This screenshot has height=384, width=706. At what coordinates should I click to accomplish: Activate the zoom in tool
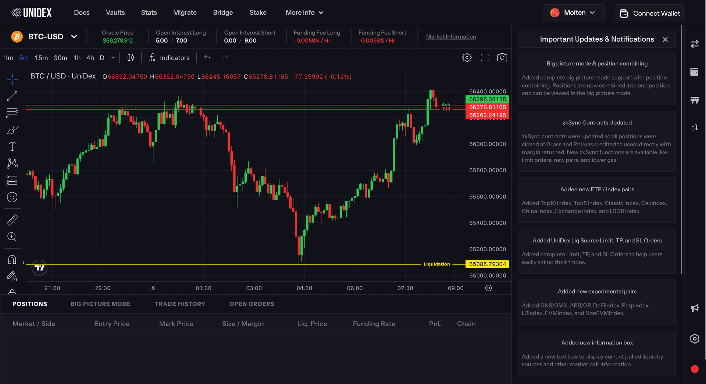click(x=12, y=237)
